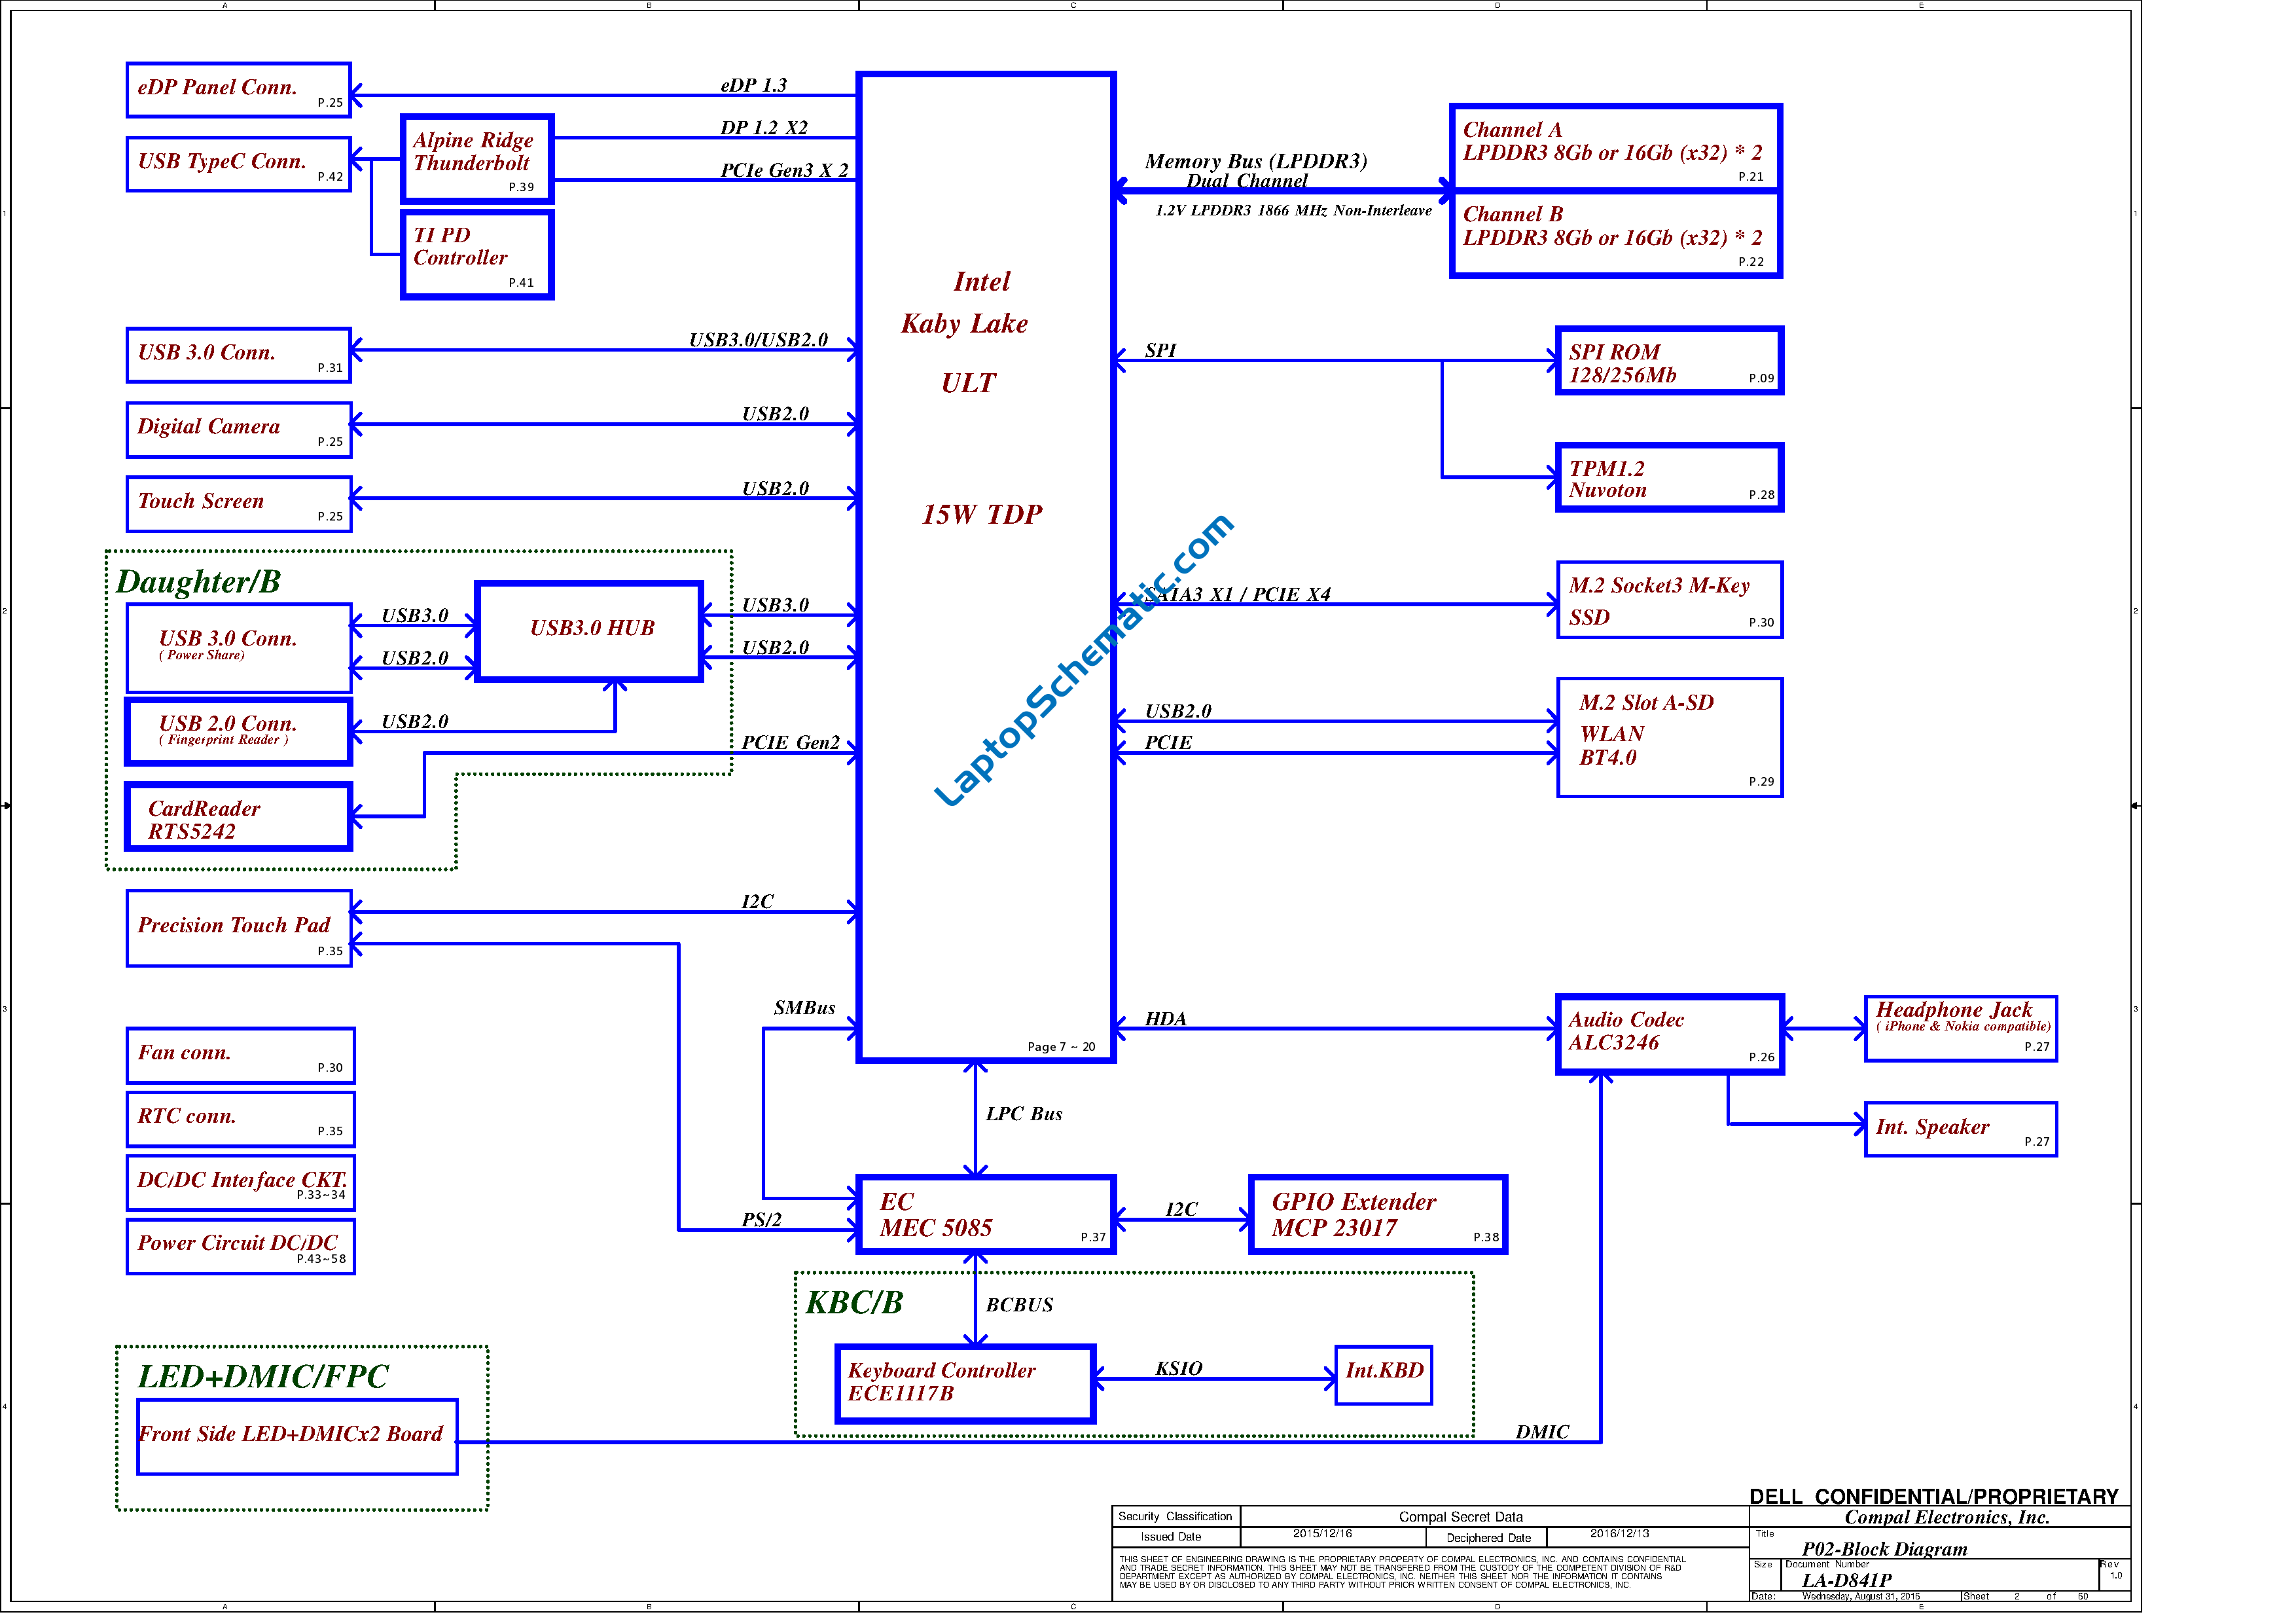
Task: Click the Alpine Ridge Thunderbolt block
Action: pos(477,159)
